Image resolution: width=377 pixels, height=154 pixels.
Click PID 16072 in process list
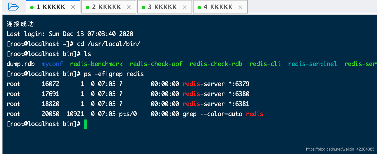[51, 84]
